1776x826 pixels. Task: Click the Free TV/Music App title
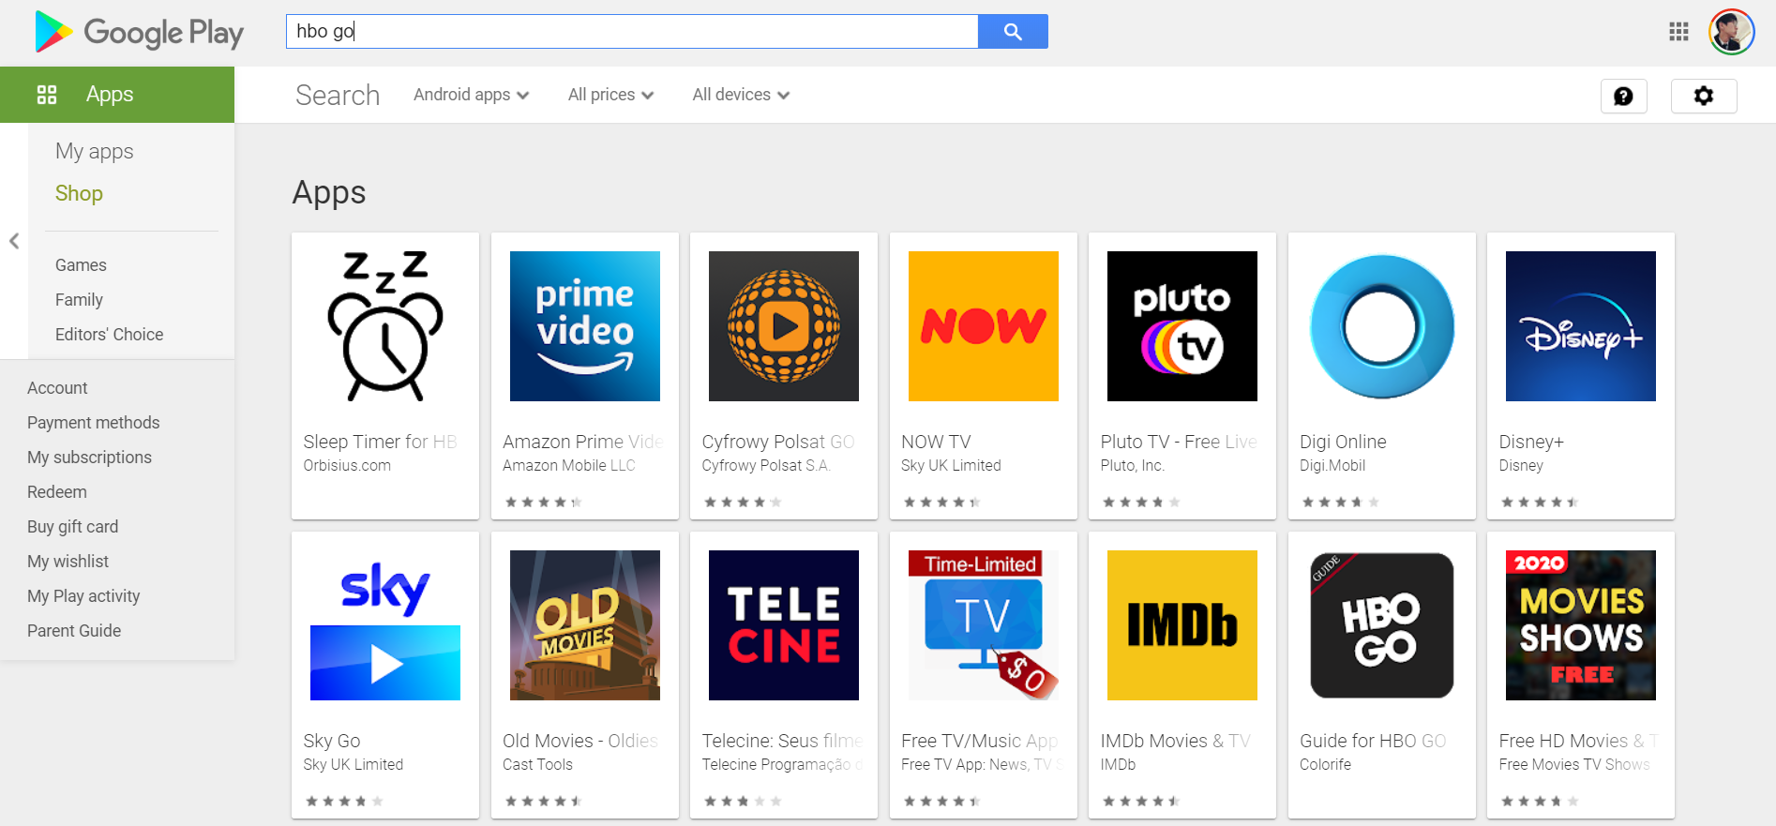[980, 741]
